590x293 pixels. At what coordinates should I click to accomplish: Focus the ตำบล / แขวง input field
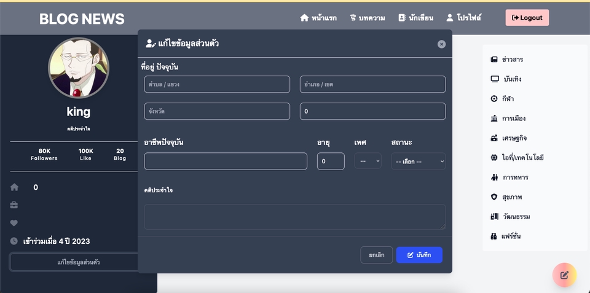[x=217, y=84]
